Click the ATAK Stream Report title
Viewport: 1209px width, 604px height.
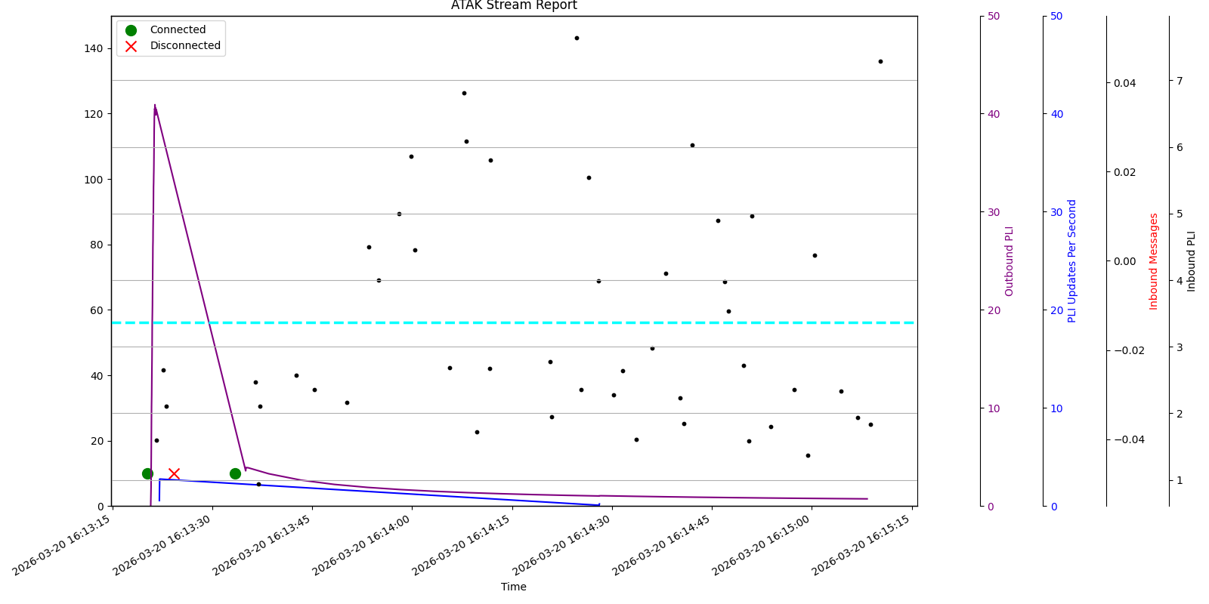pos(514,6)
